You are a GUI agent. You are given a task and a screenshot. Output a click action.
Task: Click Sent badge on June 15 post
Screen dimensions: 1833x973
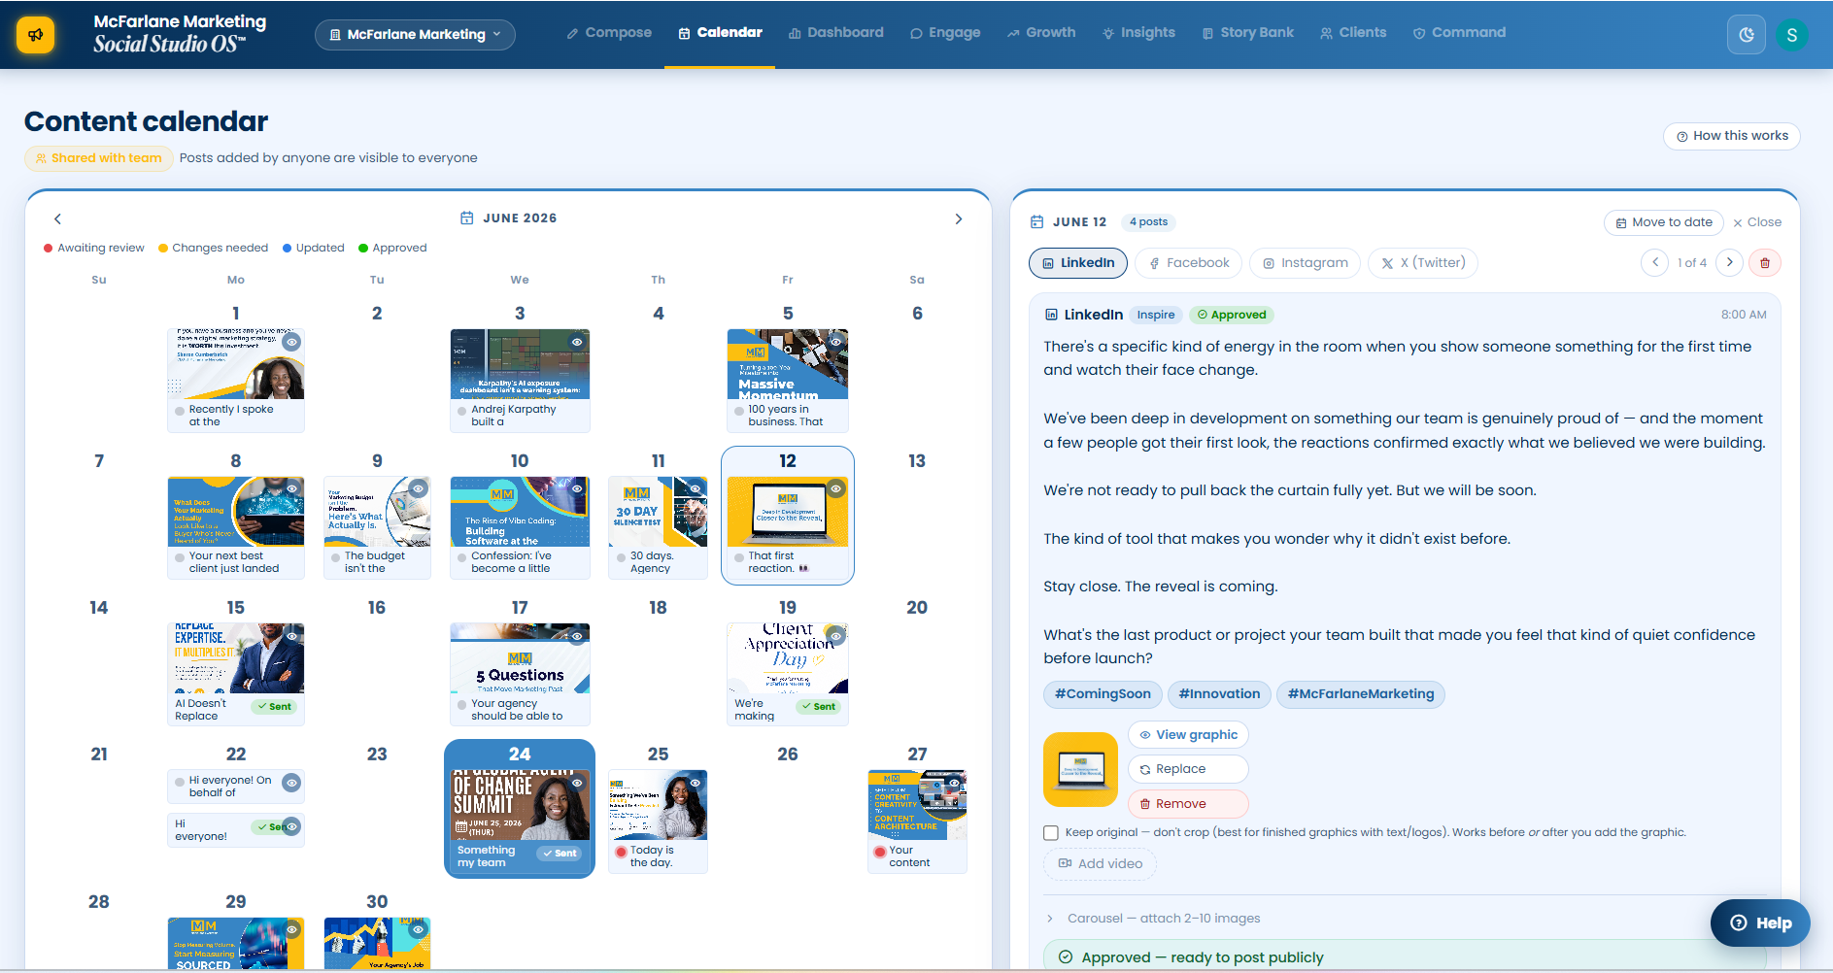click(274, 706)
